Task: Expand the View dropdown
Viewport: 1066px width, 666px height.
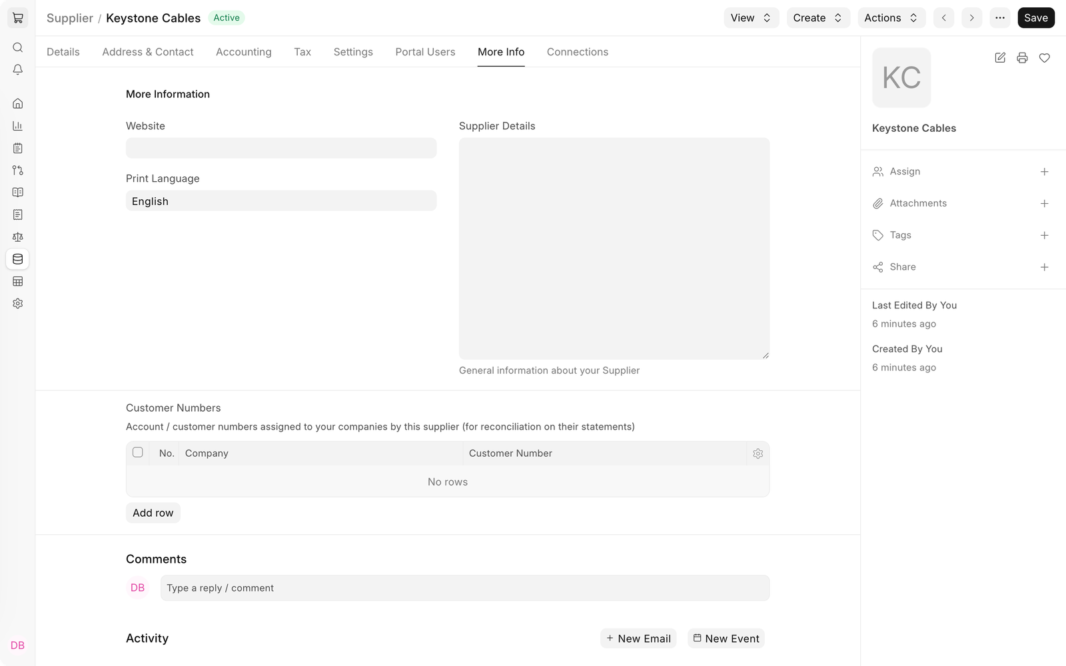Action: click(752, 18)
